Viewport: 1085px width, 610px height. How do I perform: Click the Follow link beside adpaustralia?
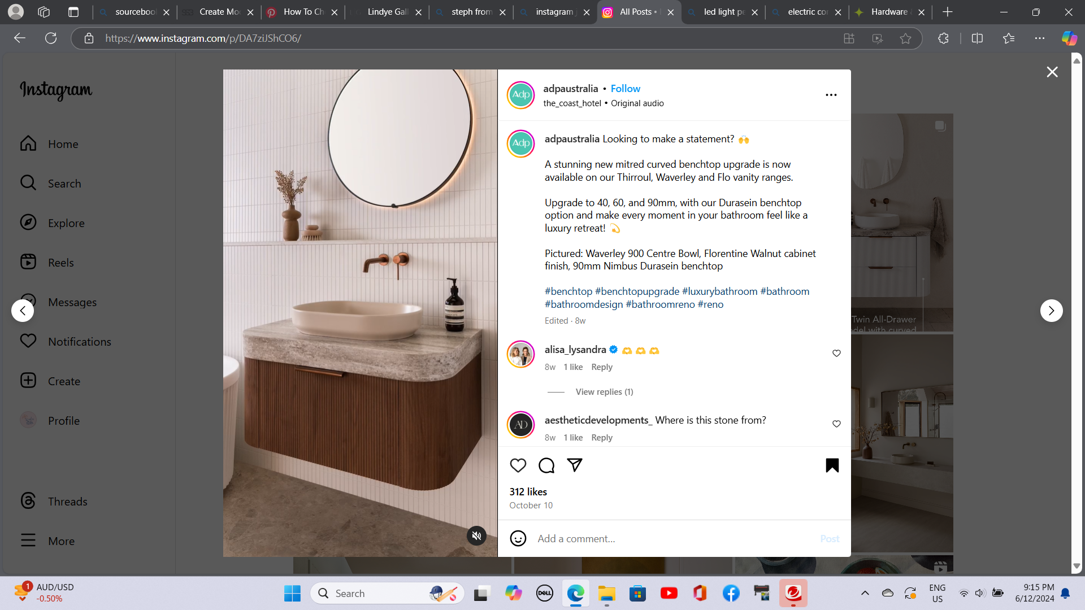tap(625, 89)
